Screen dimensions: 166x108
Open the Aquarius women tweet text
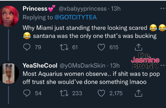coord(91,78)
